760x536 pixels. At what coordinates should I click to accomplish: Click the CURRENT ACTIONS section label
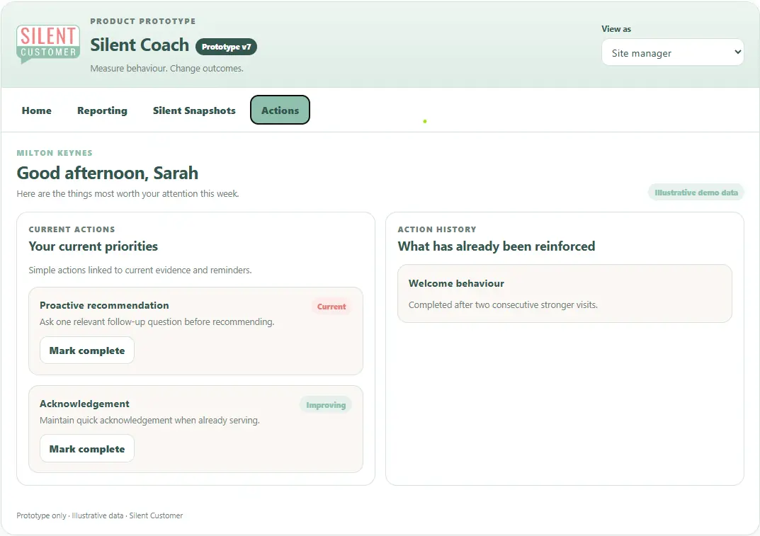pos(72,229)
